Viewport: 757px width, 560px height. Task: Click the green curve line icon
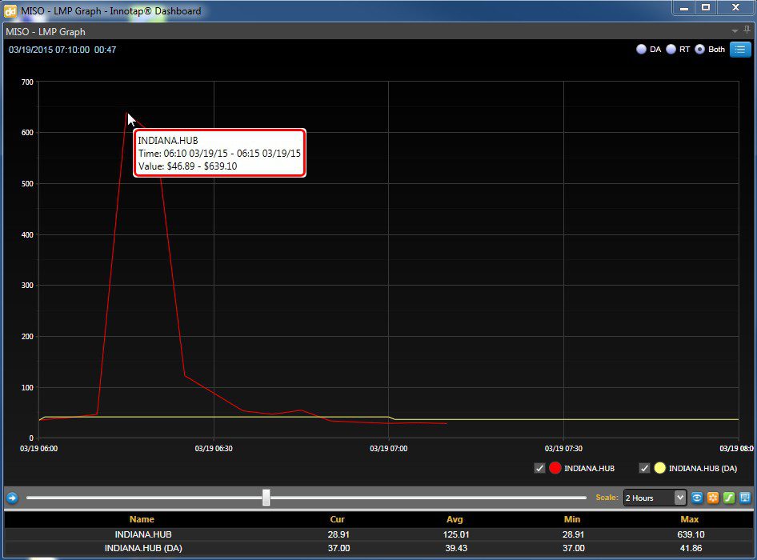pos(729,498)
